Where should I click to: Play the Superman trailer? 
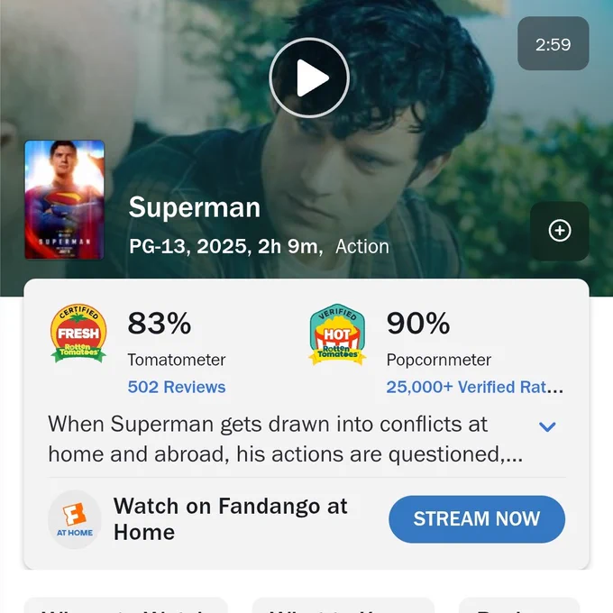click(x=309, y=78)
